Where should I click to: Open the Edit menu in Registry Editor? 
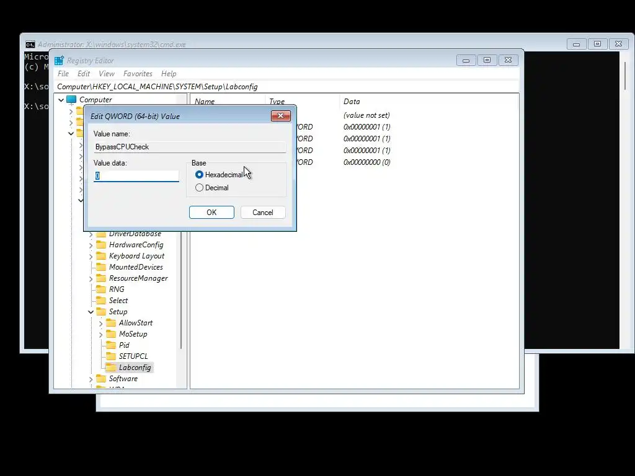point(84,74)
